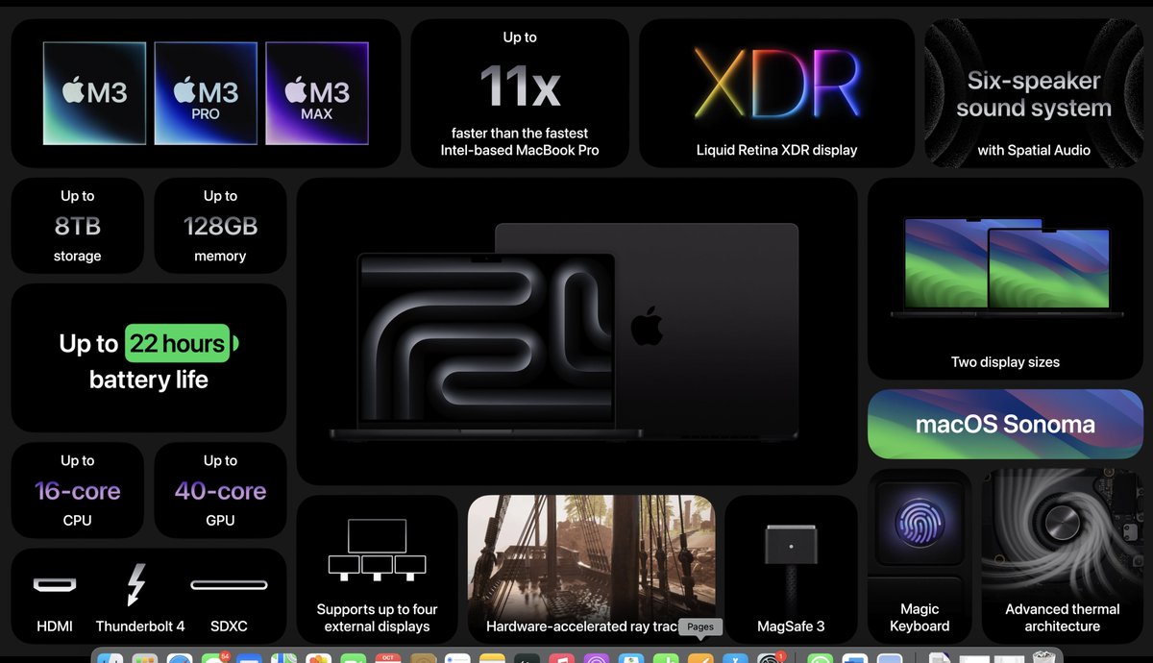Click the "Two display sizes" caption
This screenshot has height=663, width=1153.
pos(1005,362)
